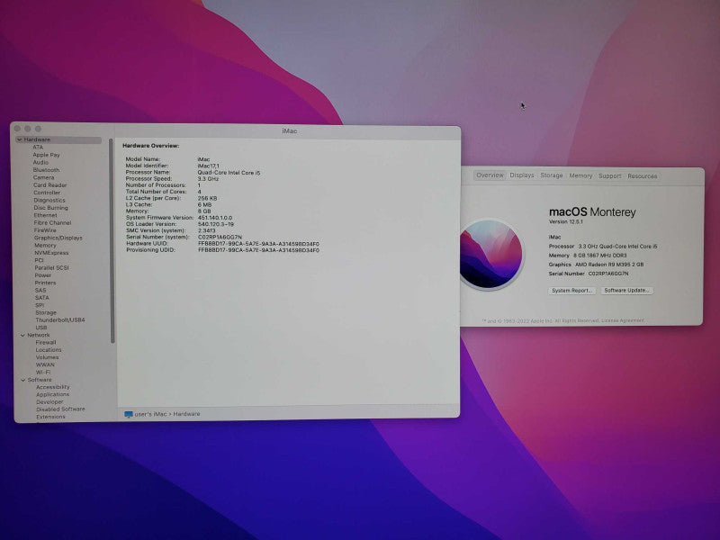
Task: Select Applications under Software
Action: tap(52, 394)
